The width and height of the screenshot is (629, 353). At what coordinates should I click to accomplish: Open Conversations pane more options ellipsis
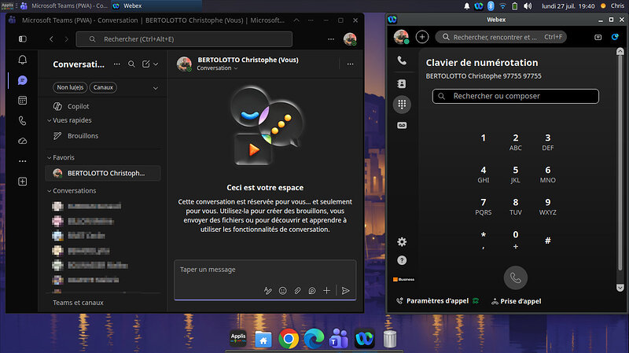116,64
